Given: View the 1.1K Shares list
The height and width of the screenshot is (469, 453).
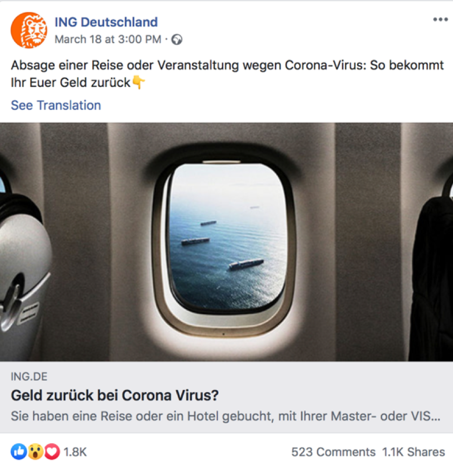Looking at the screenshot, I should (413, 452).
